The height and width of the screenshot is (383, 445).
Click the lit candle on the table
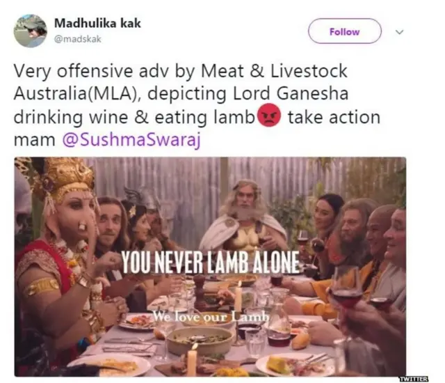pos(192,361)
